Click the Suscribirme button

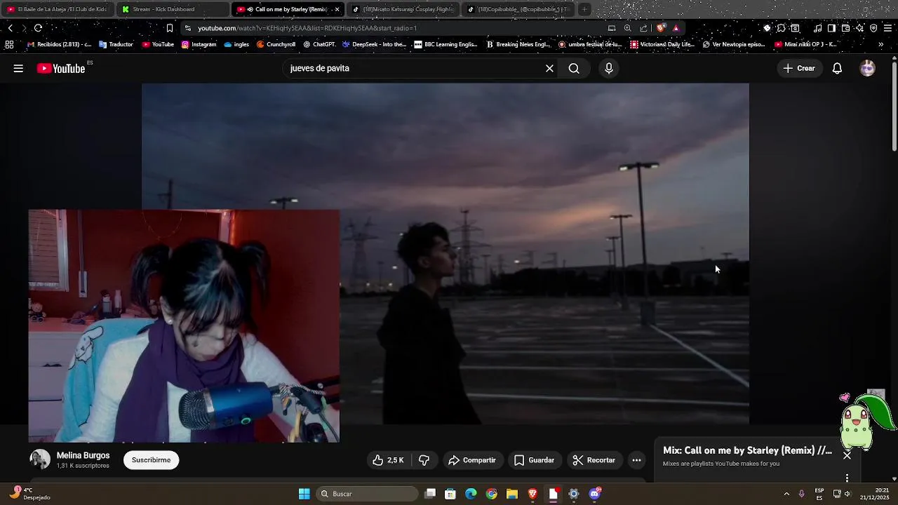tap(151, 460)
